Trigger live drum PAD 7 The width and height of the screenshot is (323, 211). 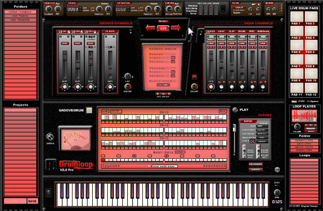coord(297,59)
